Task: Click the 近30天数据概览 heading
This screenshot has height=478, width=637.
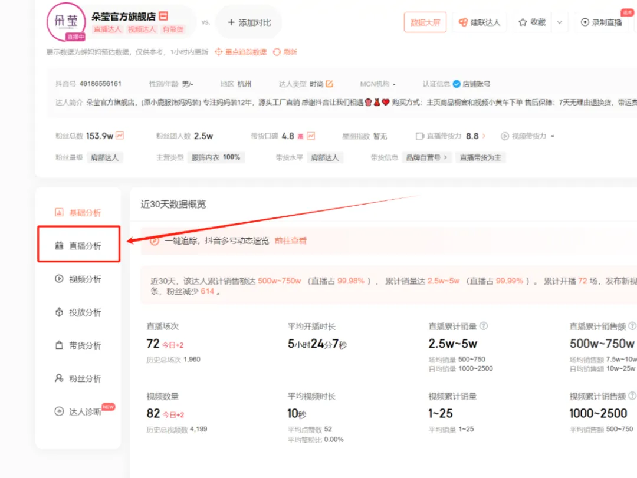Action: [173, 205]
